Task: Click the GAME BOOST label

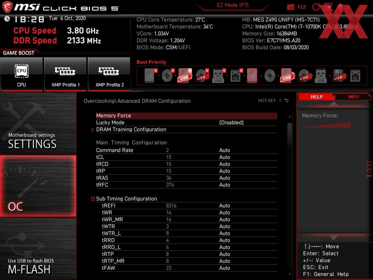Action: click(19, 53)
